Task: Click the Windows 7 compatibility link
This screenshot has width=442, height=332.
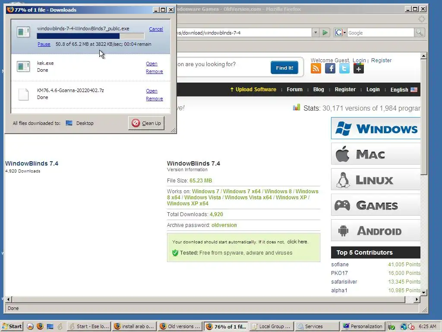Action: [205, 192]
